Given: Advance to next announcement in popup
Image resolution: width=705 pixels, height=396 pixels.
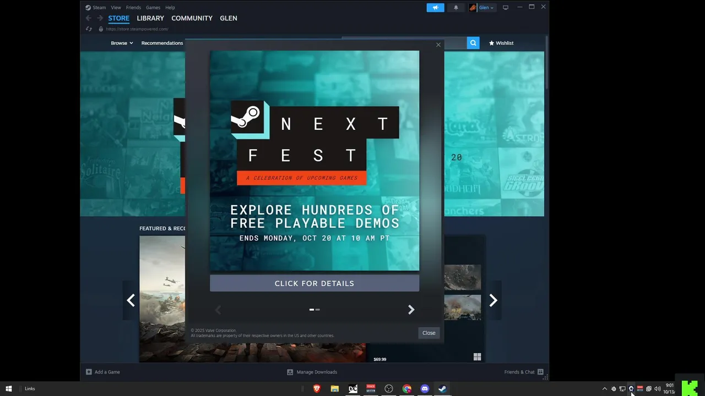Looking at the screenshot, I should coord(411,310).
